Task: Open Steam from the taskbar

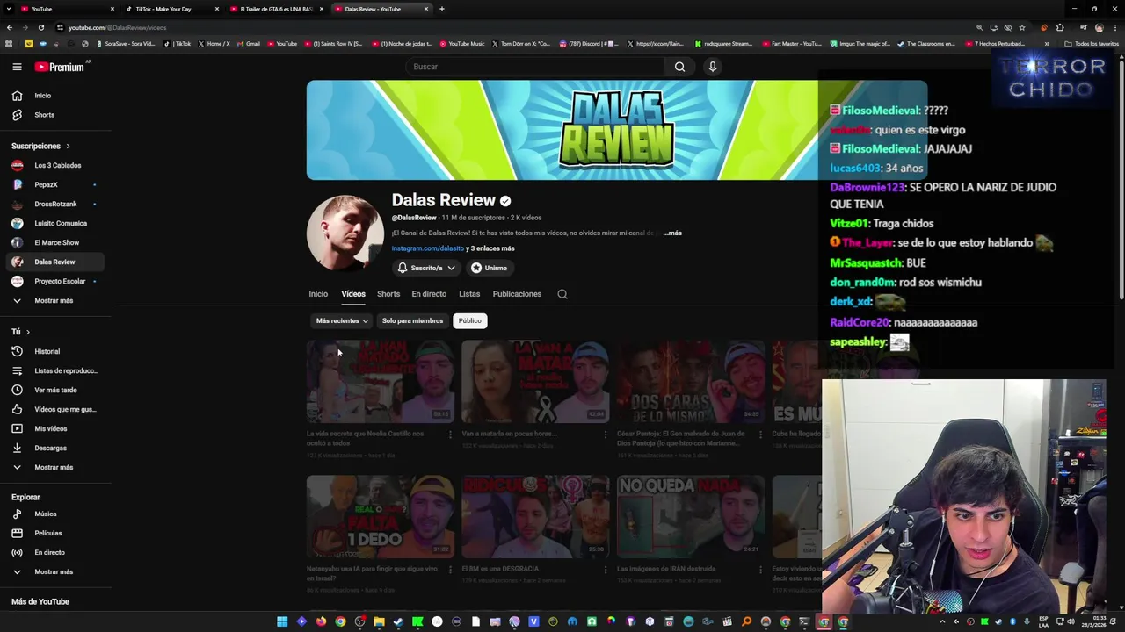Action: pyautogui.click(x=398, y=621)
